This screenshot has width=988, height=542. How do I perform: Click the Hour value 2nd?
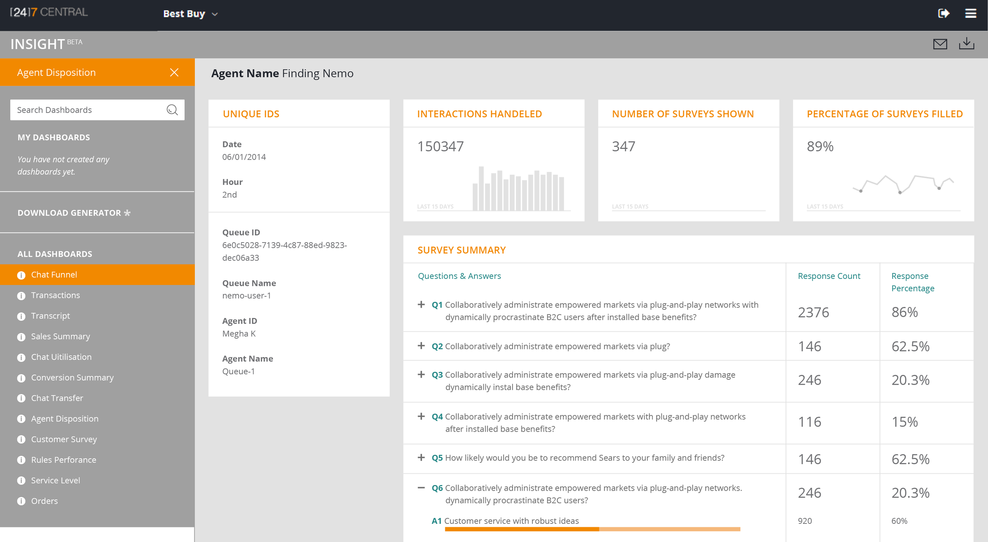229,194
